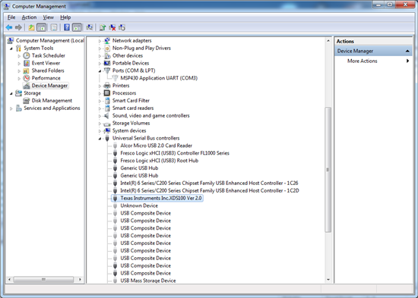The width and height of the screenshot is (418, 298).
Task: Click the Up one level toolbar icon
Action: (x=31, y=27)
